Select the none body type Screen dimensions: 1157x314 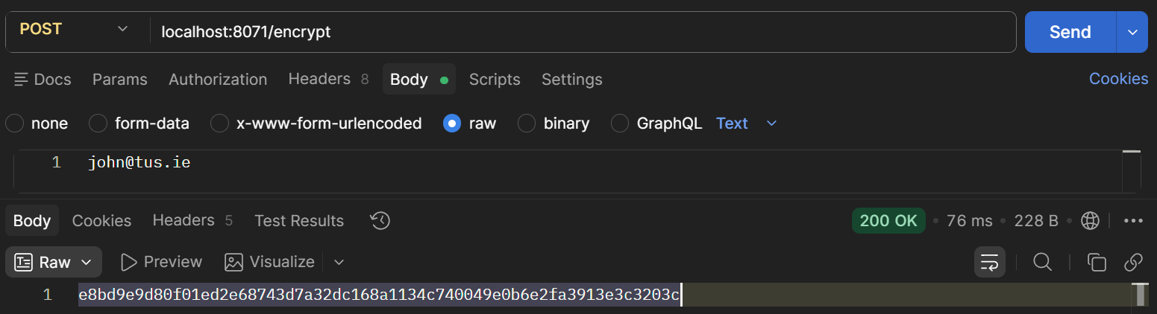coord(37,124)
